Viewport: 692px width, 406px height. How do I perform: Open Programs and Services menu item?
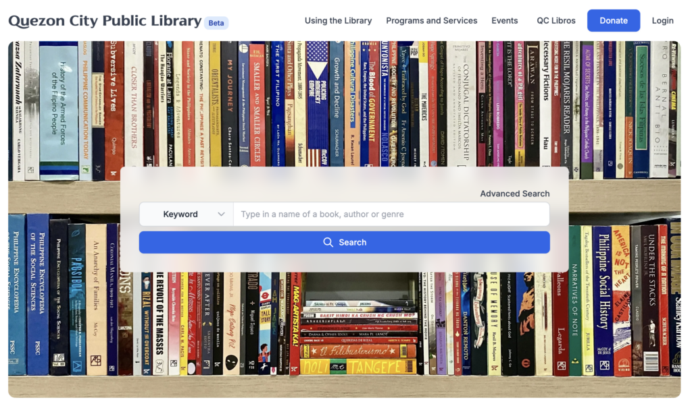click(431, 20)
